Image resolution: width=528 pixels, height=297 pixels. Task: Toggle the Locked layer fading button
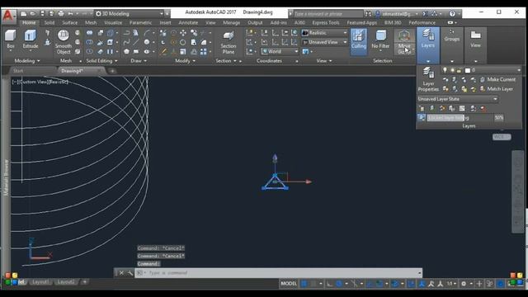[x=422, y=117]
